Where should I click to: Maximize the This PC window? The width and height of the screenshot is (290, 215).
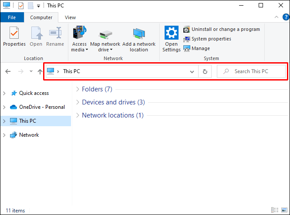[261, 5]
